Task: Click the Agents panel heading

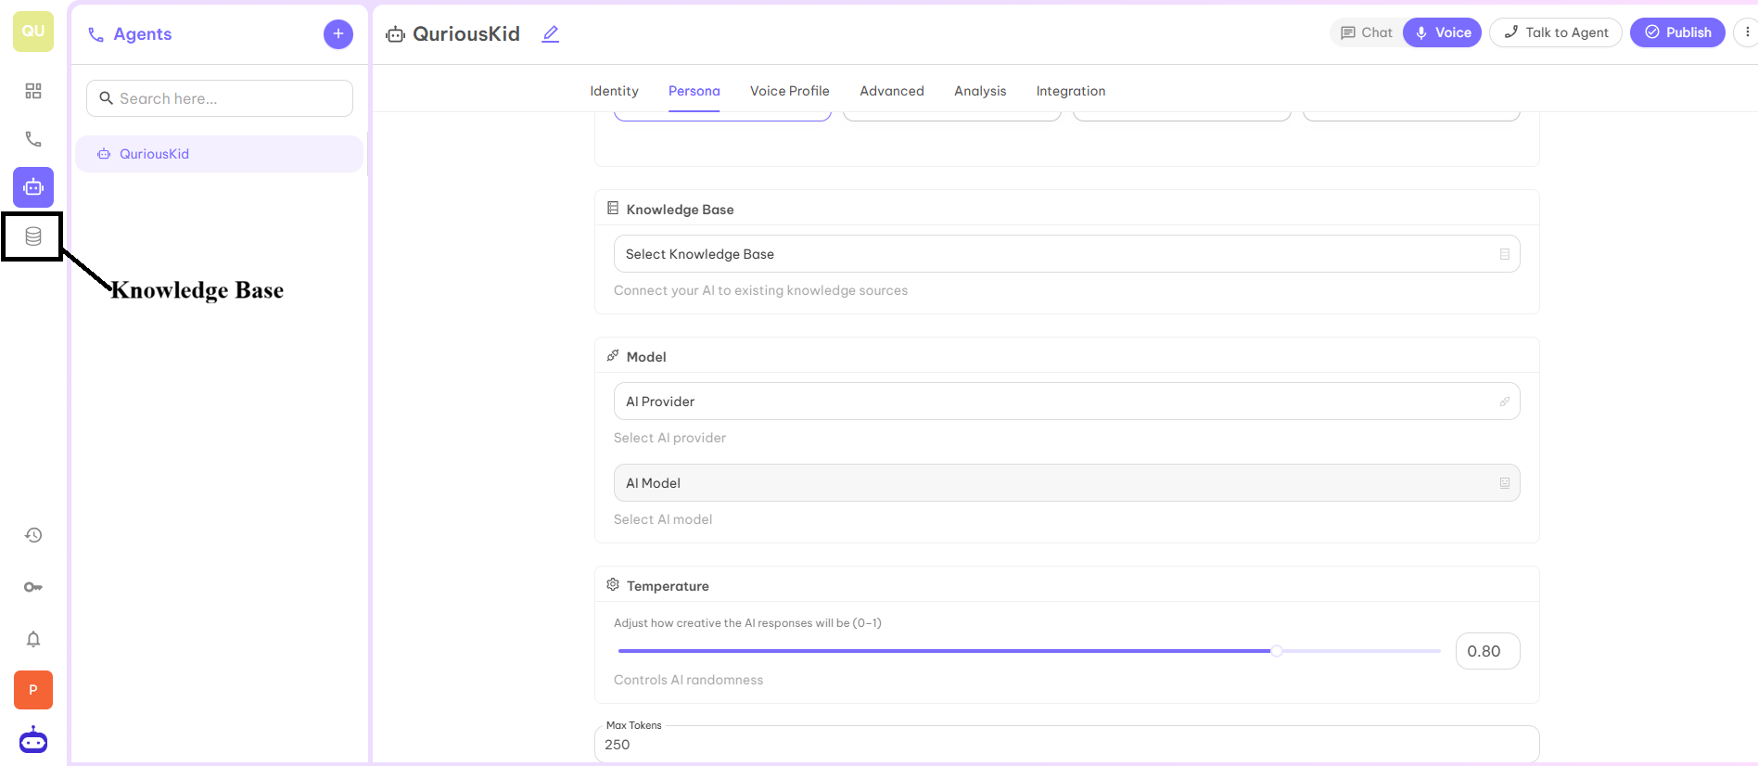Action: 142,34
